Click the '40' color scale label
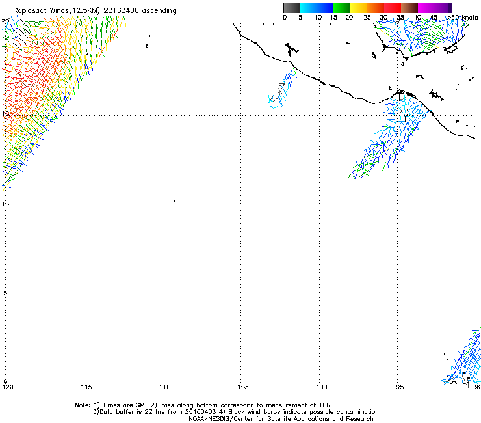Image resolution: width=481 pixels, height=423 pixels. click(x=417, y=18)
